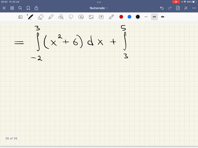Tap the battery status indicator
198x148 pixels.
[191, 2]
